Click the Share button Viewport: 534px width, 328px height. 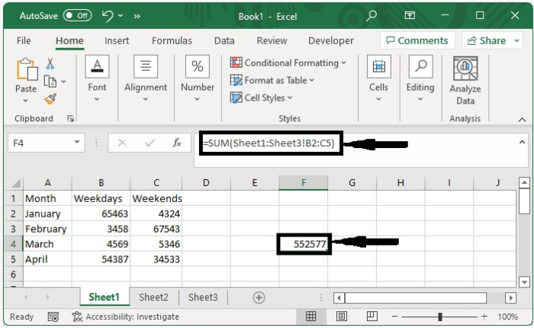pyautogui.click(x=487, y=40)
